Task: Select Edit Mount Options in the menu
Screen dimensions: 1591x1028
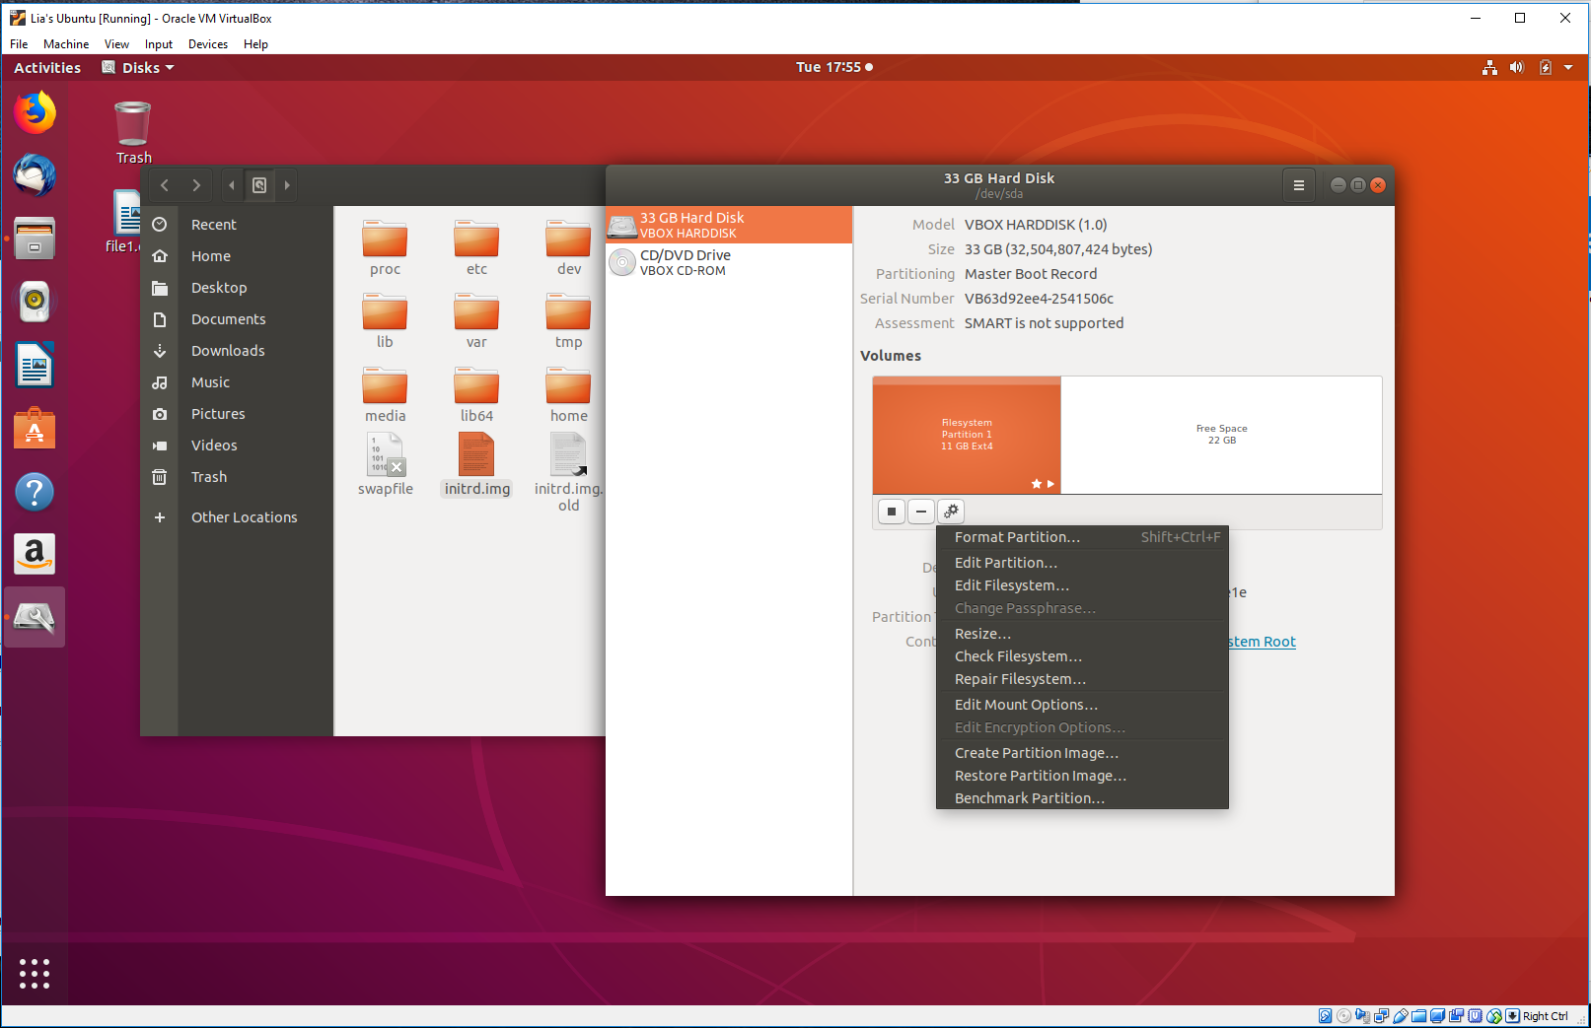Action: pos(1025,704)
